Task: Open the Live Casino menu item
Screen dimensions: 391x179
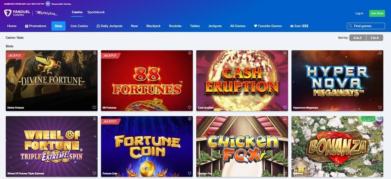Action: (x=79, y=26)
